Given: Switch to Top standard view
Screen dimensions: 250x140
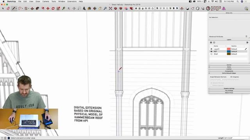Looking at the screenshot, I should [139, 9].
